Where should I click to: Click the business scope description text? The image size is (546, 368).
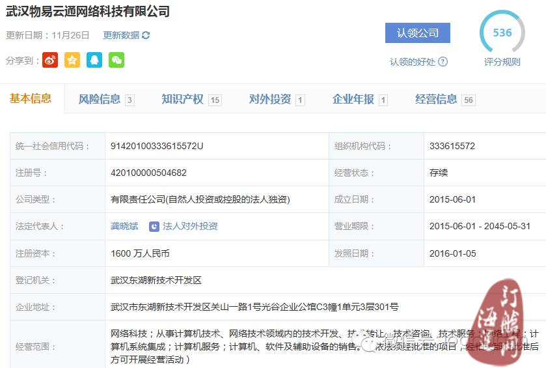click(x=325, y=347)
